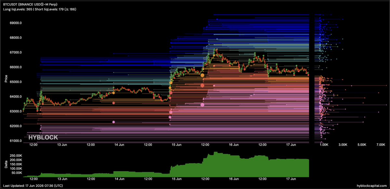Click 13 Jun under the Delta chart
Viewport: 390px width, 189px height.
[62, 179]
